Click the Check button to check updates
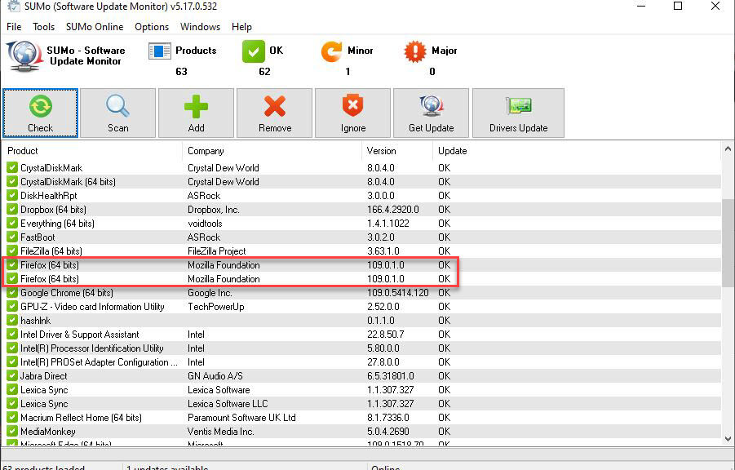The height and width of the screenshot is (470, 735). pyautogui.click(x=40, y=113)
